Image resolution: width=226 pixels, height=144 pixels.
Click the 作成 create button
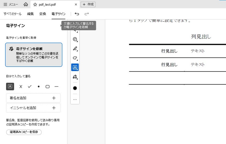pyautogui.click(x=88, y=5)
